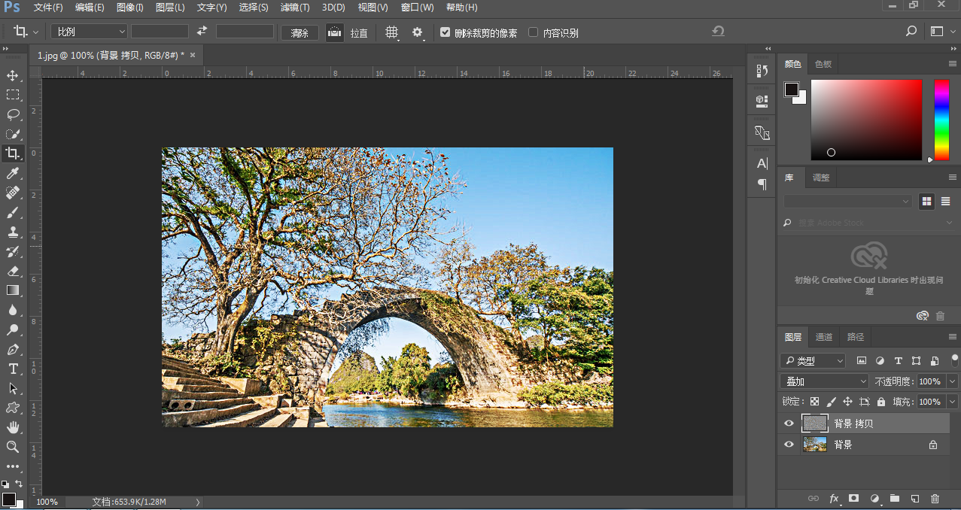The height and width of the screenshot is (510, 961).
Task: Enable the 内容识别 checkbox
Action: pos(534,32)
